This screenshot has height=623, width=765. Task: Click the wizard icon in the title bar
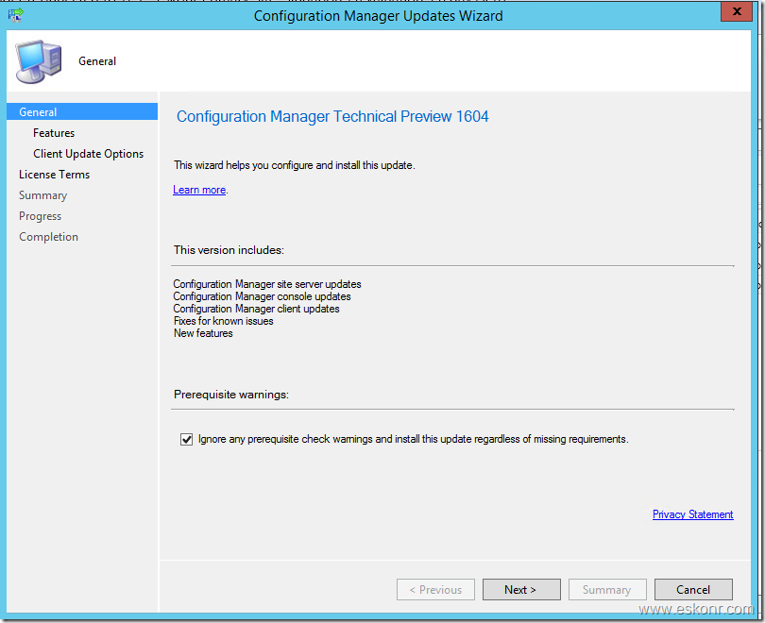coord(15,14)
